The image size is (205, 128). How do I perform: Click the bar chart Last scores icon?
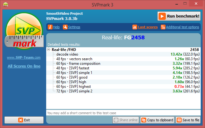click(135, 27)
